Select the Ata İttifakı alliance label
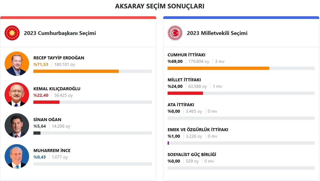 (x=181, y=105)
